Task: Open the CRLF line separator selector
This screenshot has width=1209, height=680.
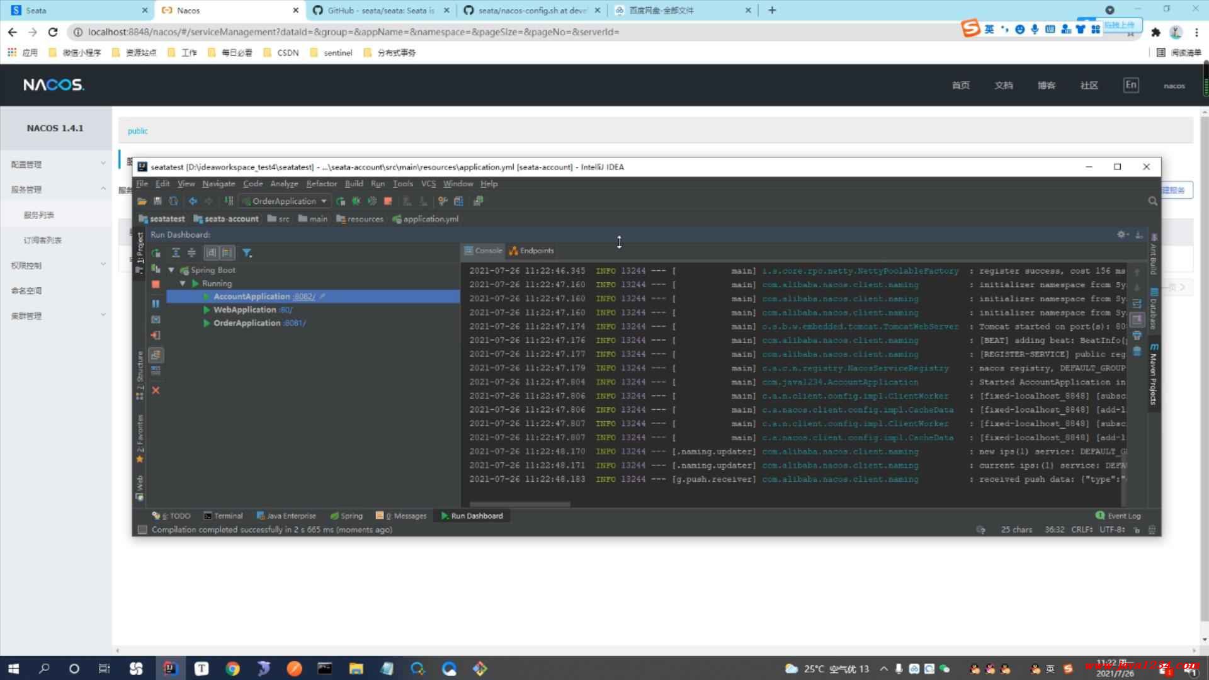Action: pyautogui.click(x=1082, y=530)
